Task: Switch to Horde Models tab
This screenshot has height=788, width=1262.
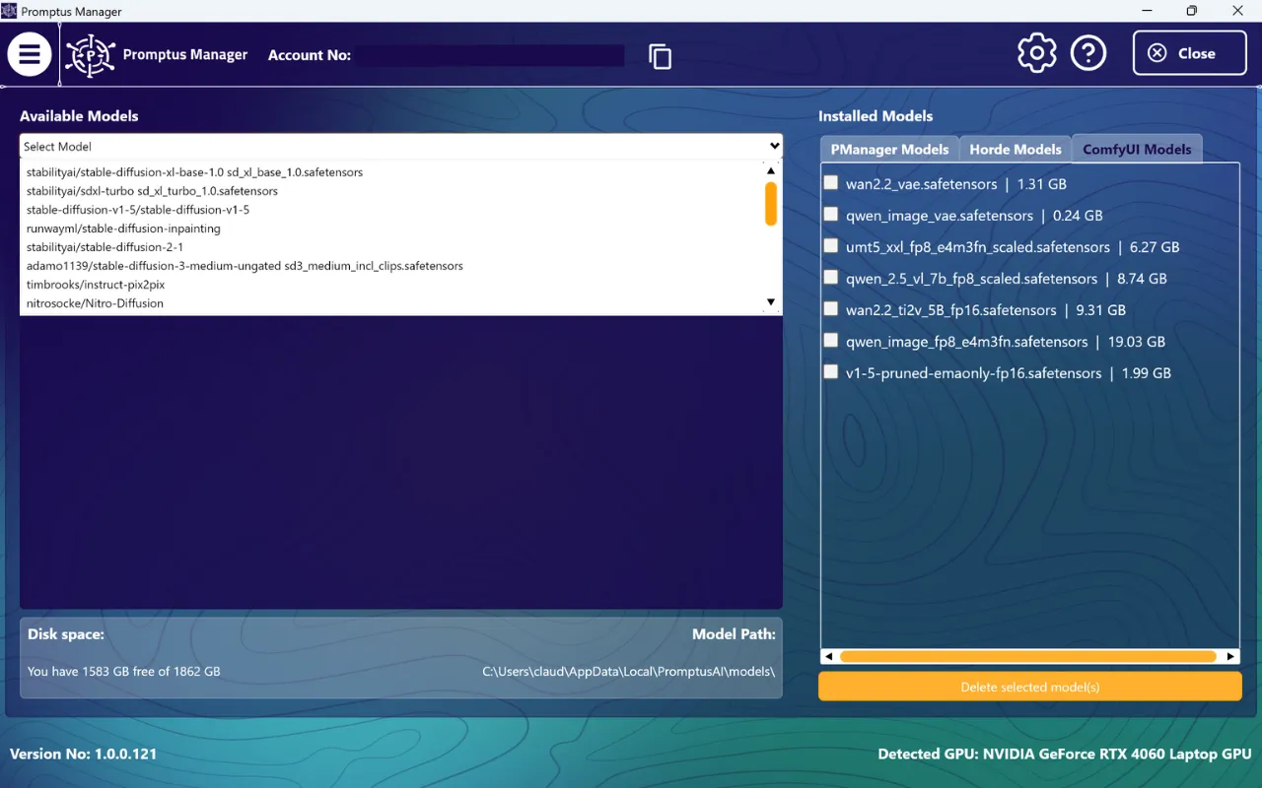Action: click(1016, 149)
